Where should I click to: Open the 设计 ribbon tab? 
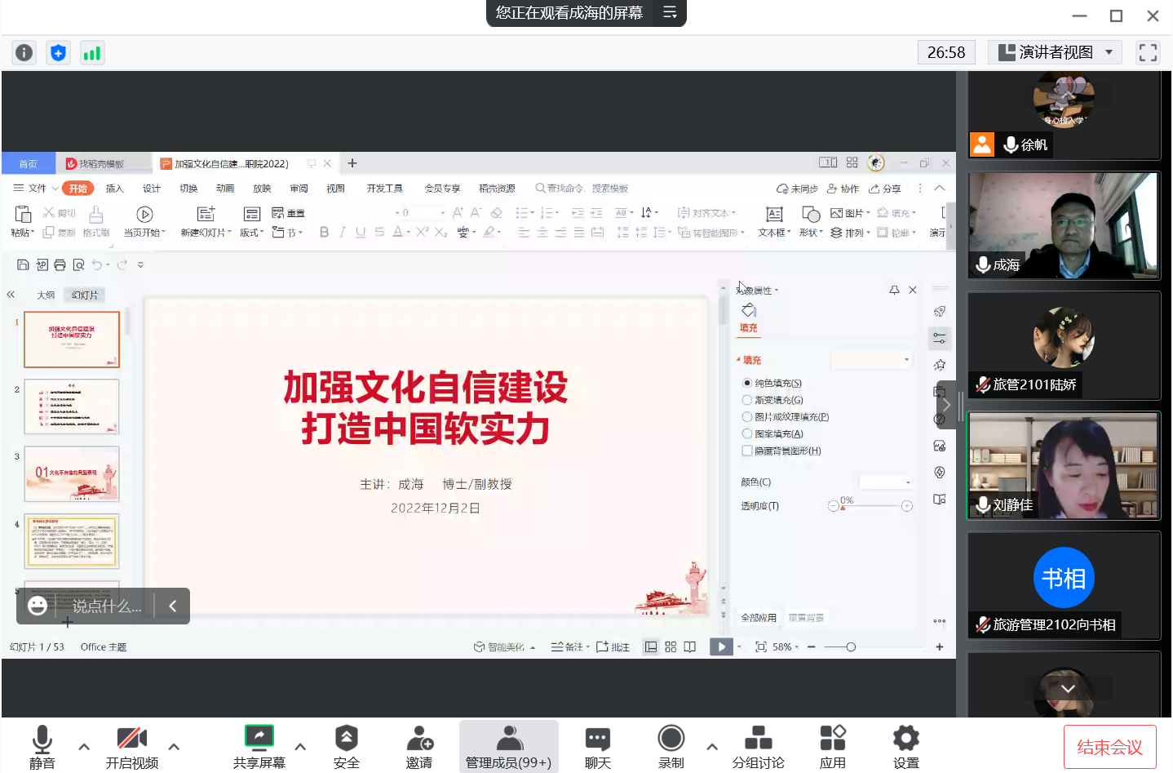(152, 189)
